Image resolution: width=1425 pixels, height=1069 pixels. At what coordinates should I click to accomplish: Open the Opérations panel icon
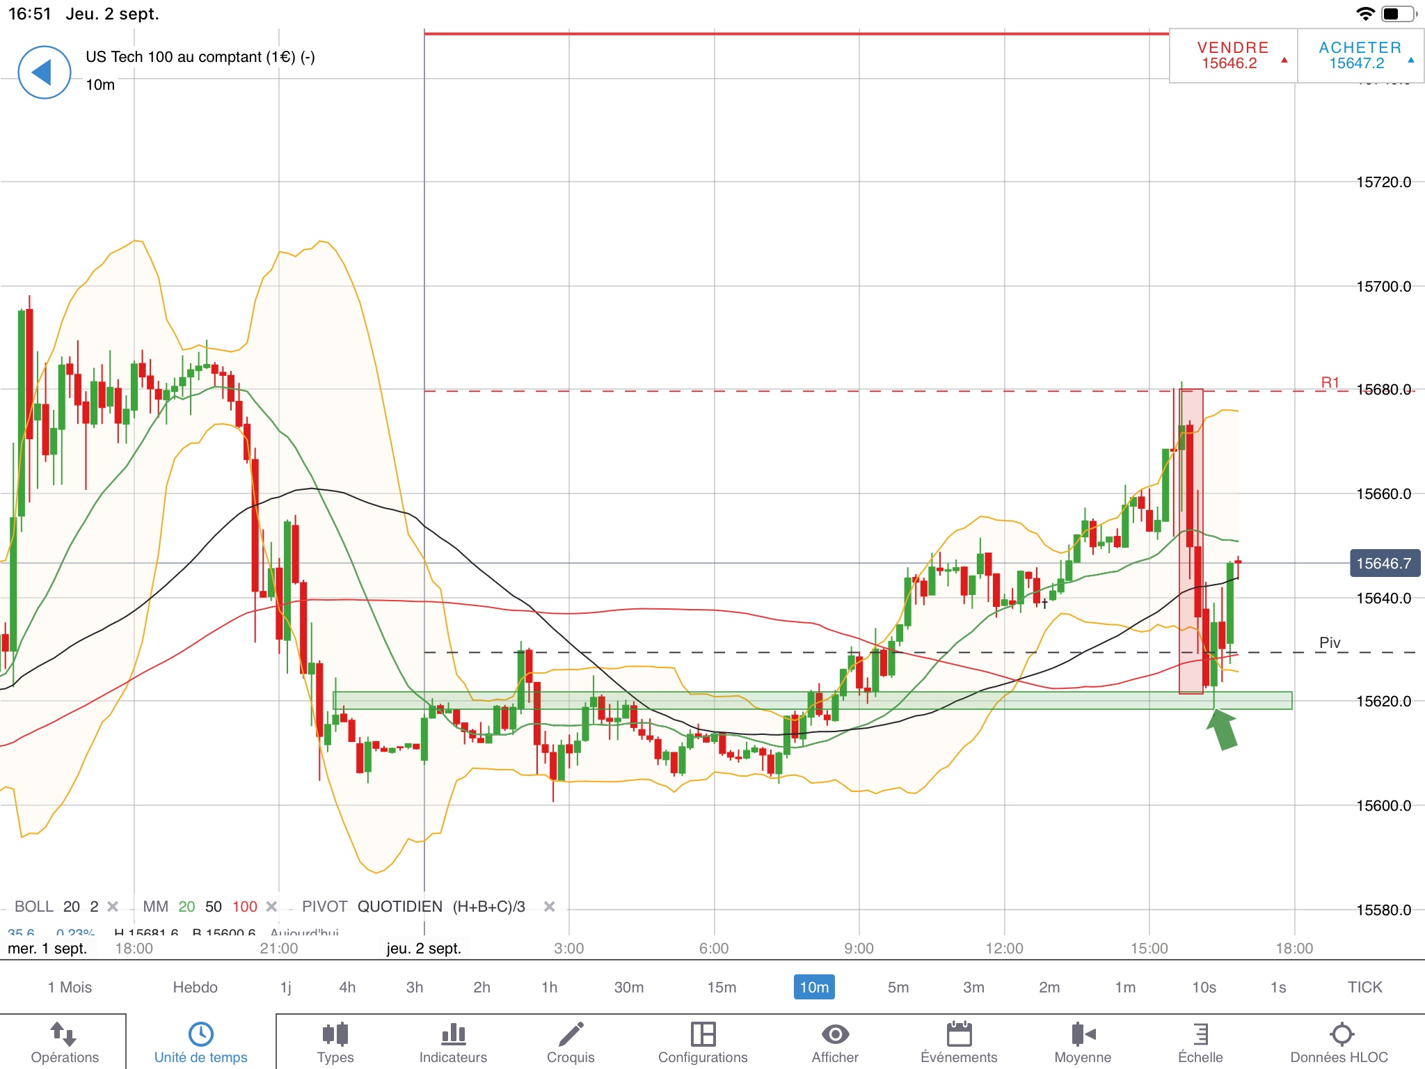64,1035
